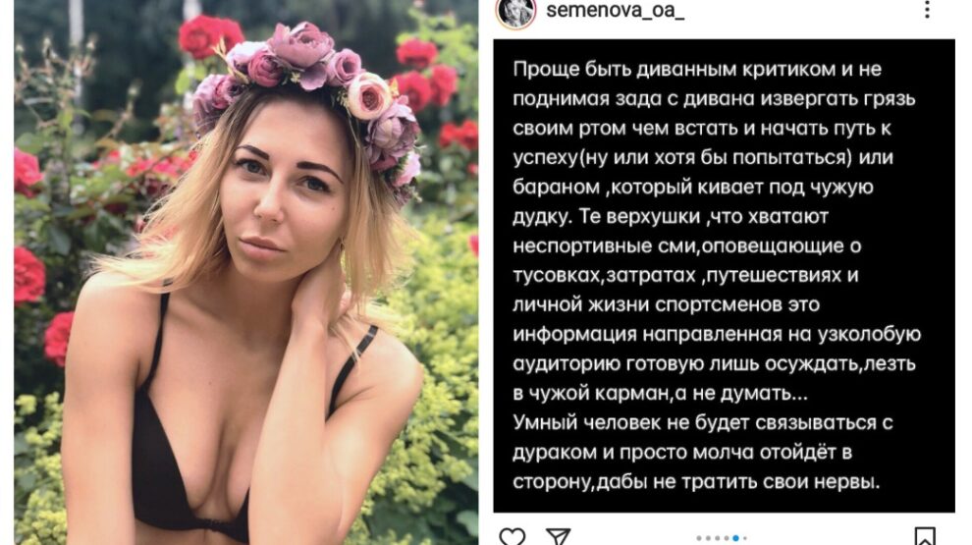The width and height of the screenshot is (972, 545).
Task: Visit the semenova_oa_ username link
Action: click(615, 11)
